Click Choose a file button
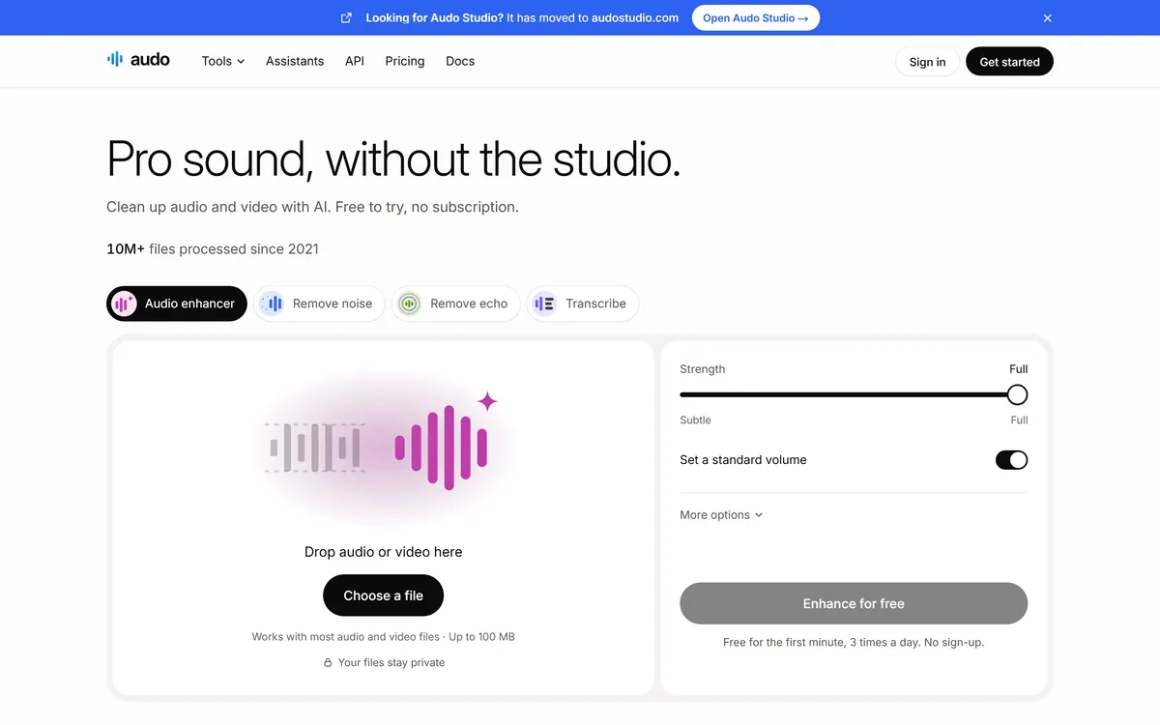 (383, 595)
